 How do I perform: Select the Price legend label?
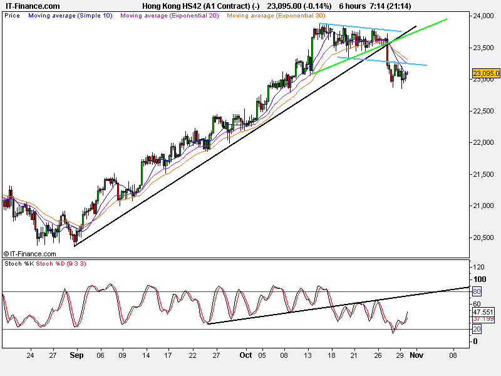[12, 15]
